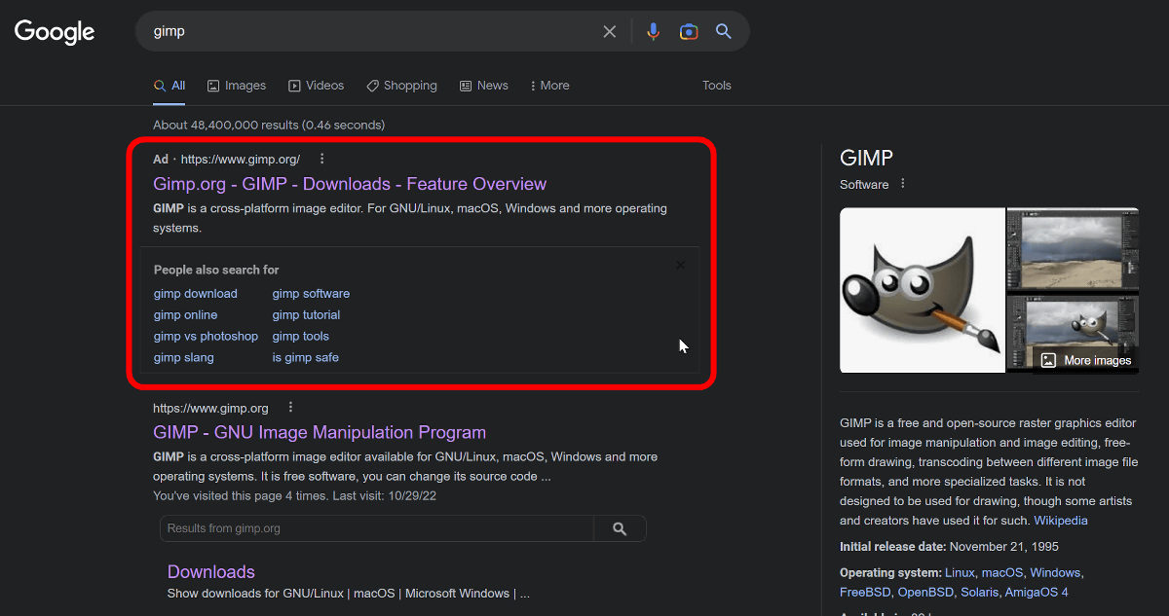Close the People also search for box
The width and height of the screenshot is (1169, 616).
click(x=680, y=265)
